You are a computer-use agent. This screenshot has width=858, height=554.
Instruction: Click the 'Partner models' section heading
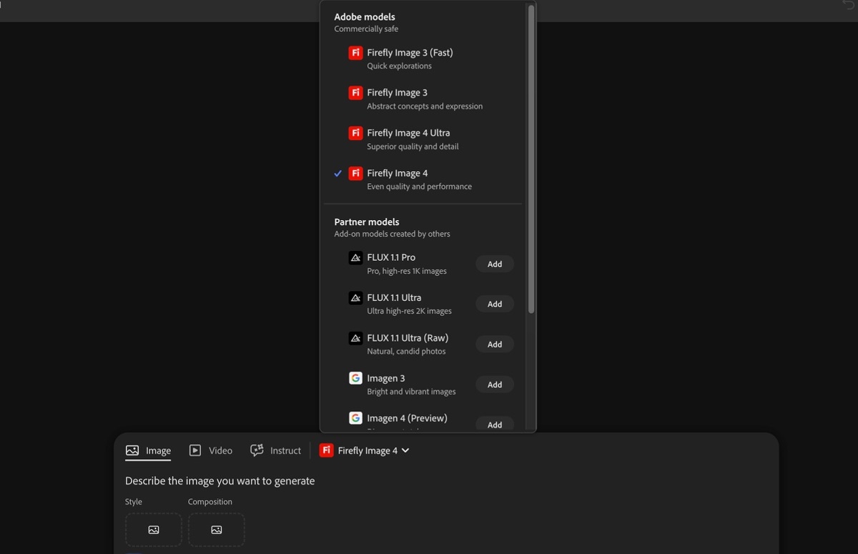coord(367,222)
